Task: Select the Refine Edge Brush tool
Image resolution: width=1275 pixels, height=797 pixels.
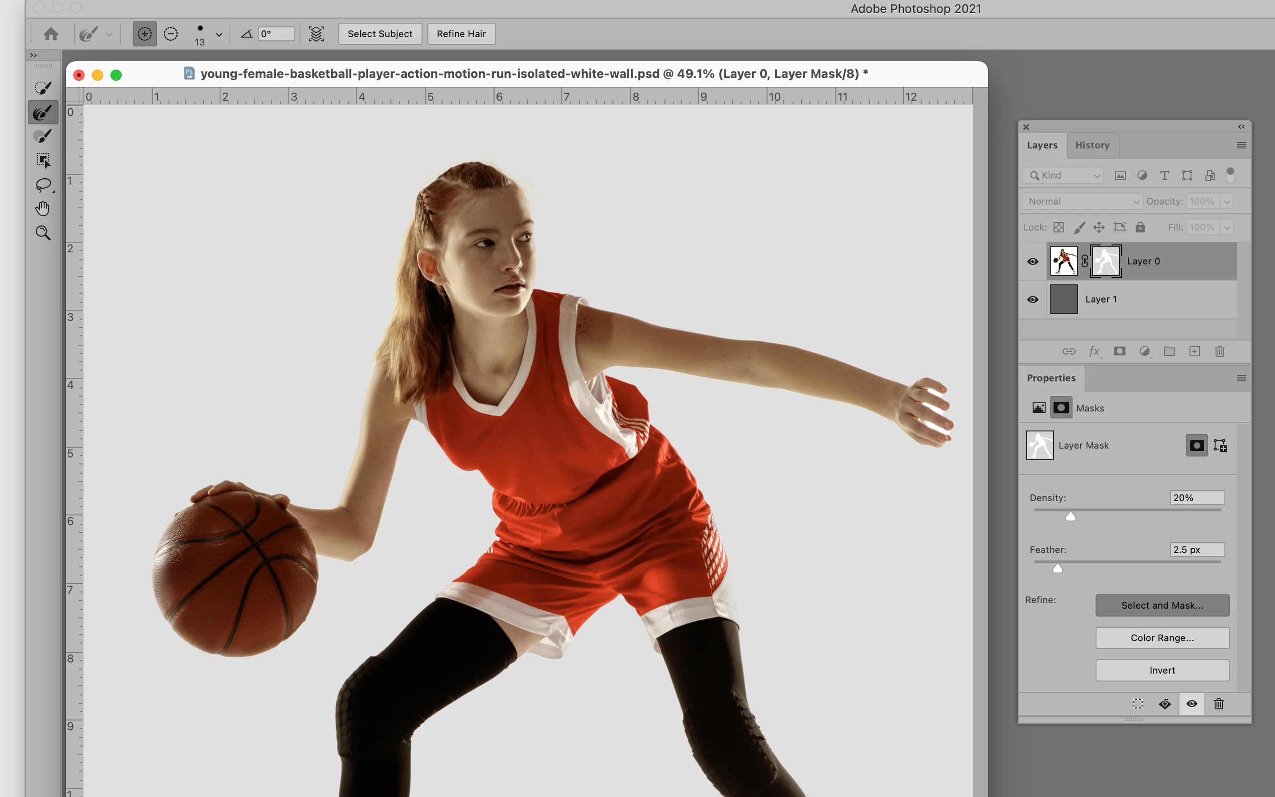Action: [x=43, y=112]
